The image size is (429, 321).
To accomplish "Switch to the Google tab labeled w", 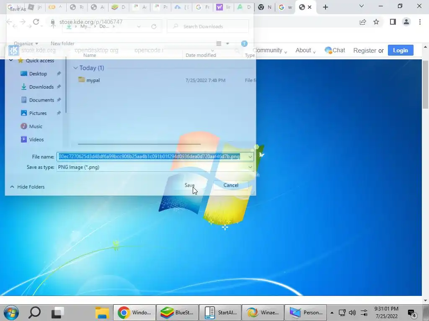I will 286,8.
